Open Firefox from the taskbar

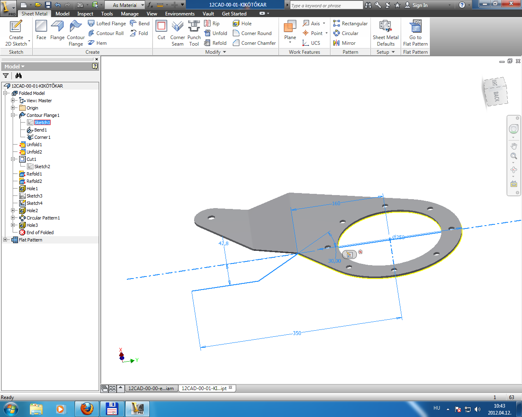(x=87, y=408)
